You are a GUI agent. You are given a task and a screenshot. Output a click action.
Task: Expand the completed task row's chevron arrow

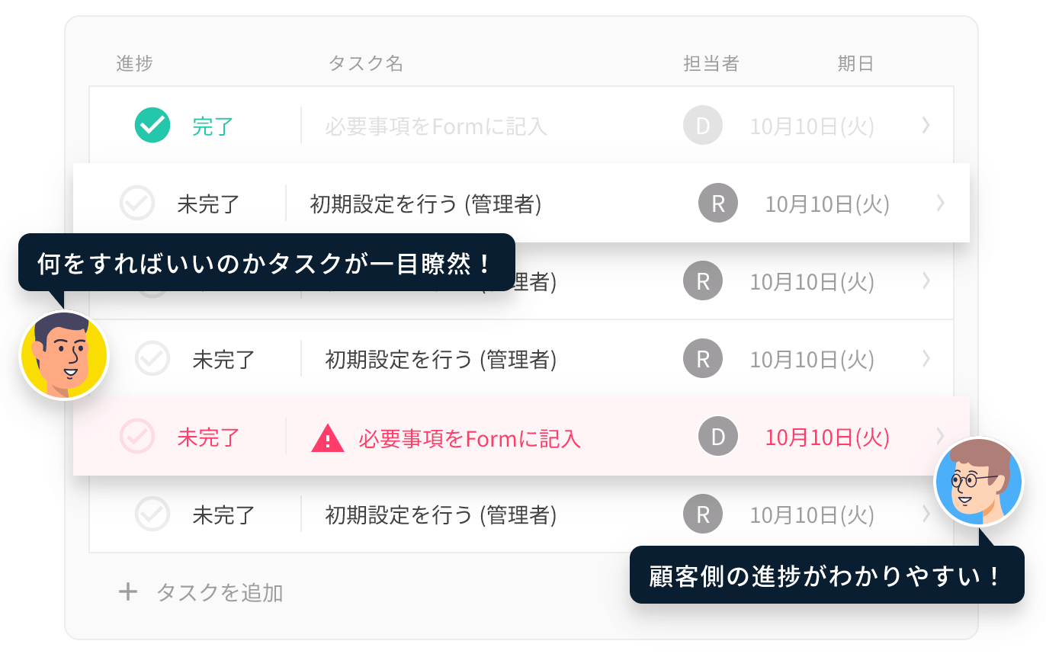tap(926, 126)
